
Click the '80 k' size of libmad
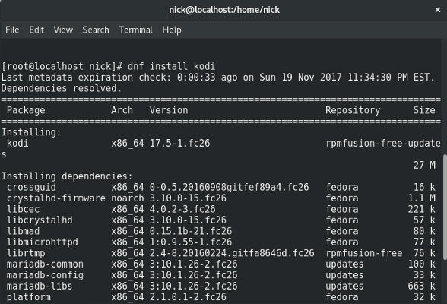click(424, 231)
